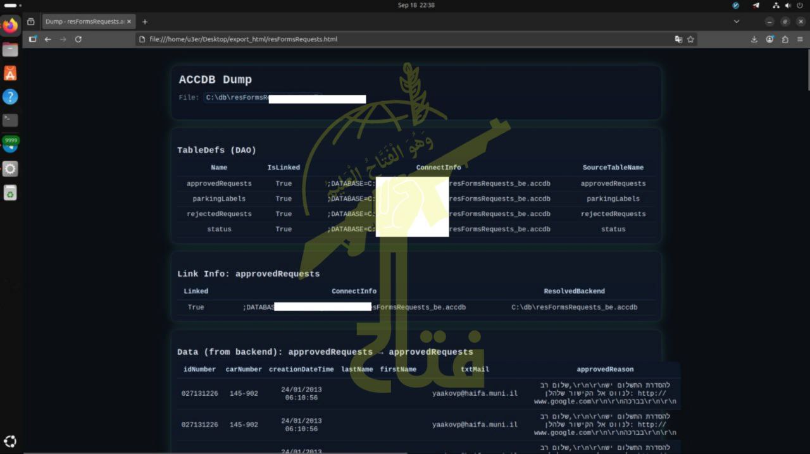Go back to previous page
The image size is (810, 454).
(47, 39)
